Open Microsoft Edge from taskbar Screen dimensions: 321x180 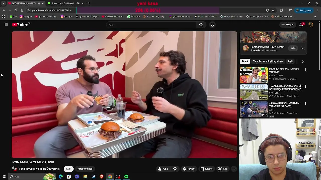click(x=60, y=177)
